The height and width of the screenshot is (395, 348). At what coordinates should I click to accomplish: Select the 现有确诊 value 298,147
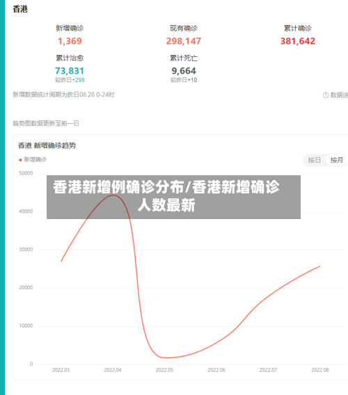click(184, 41)
